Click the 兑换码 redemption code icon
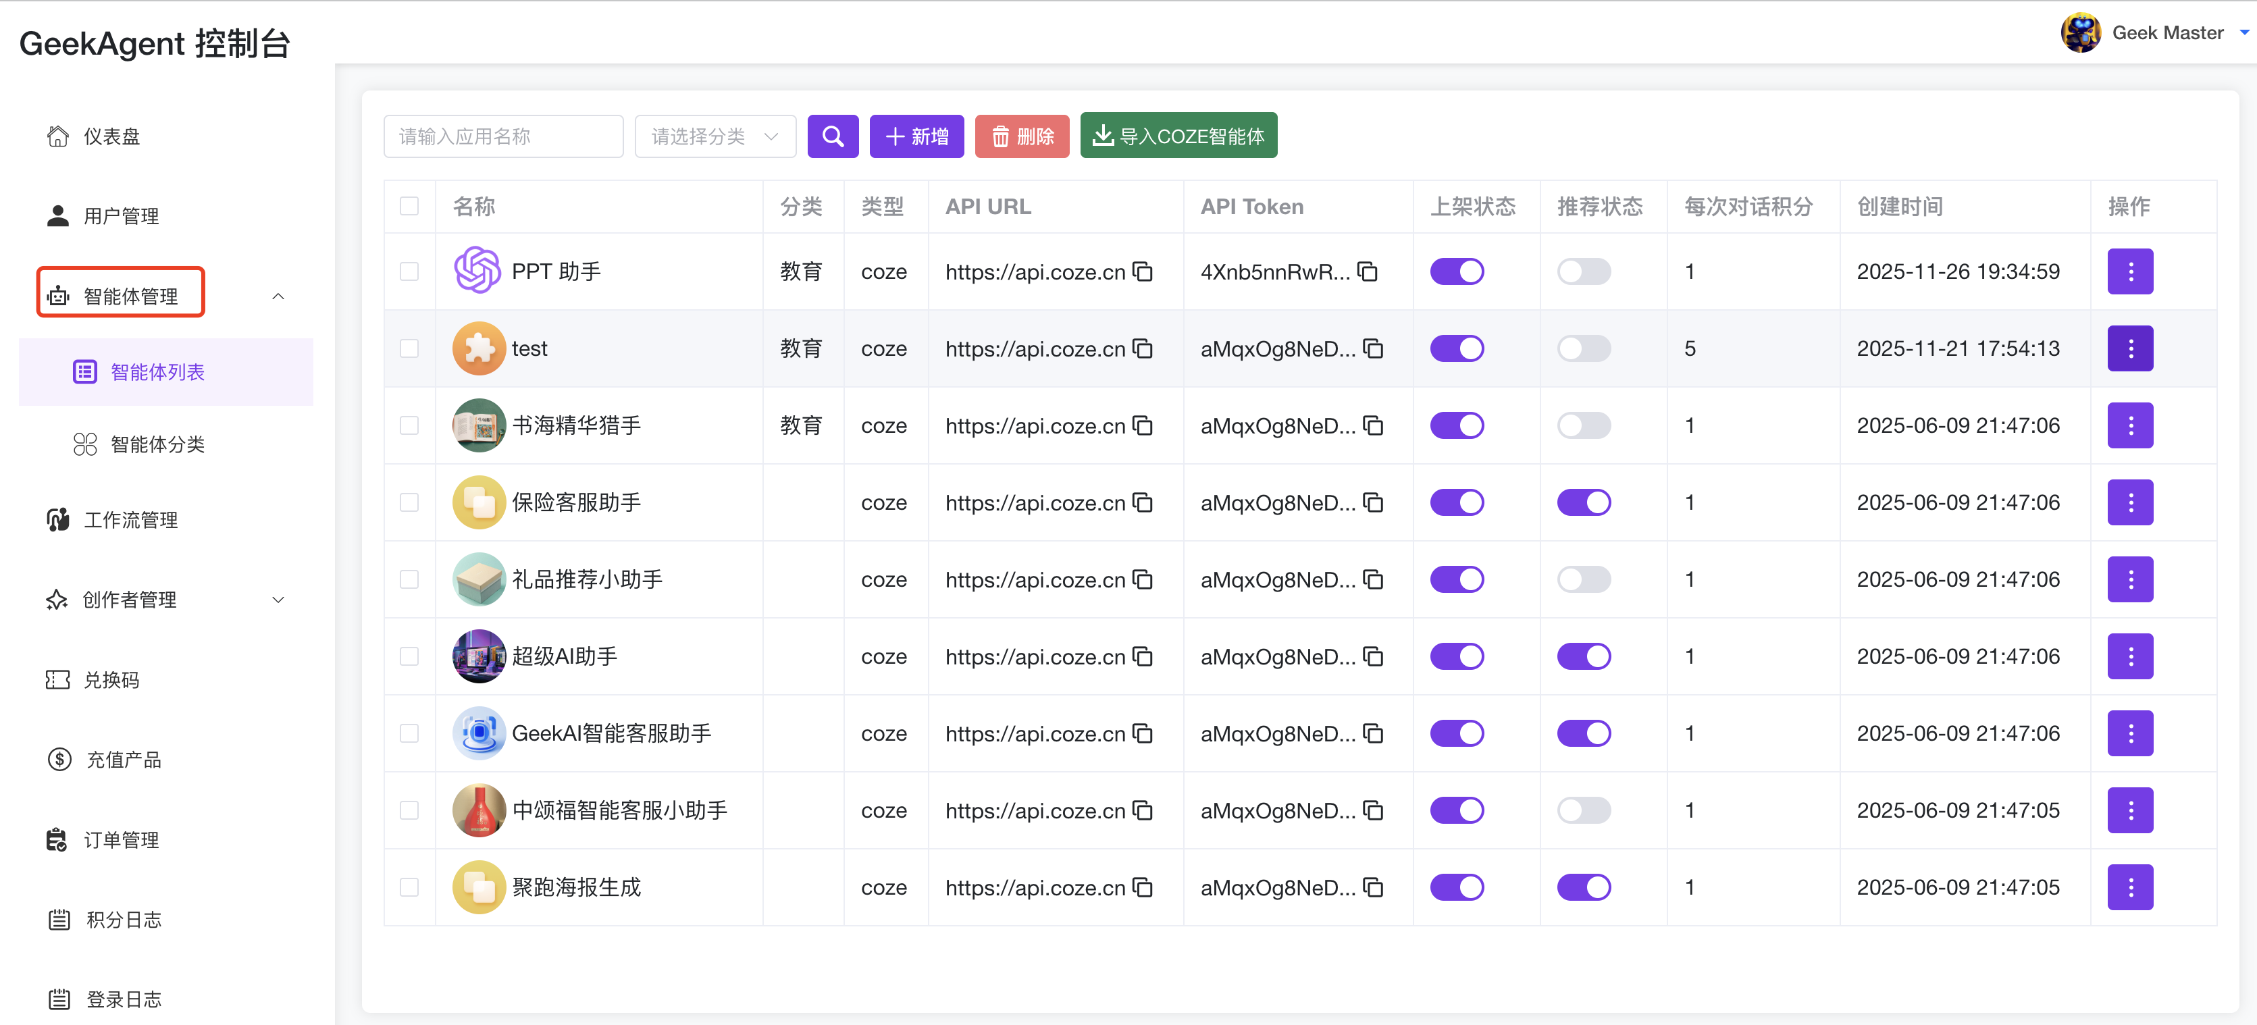Image resolution: width=2257 pixels, height=1025 pixels. tap(58, 679)
